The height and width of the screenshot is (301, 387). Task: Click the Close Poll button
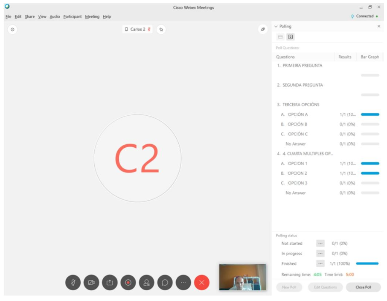363,287
